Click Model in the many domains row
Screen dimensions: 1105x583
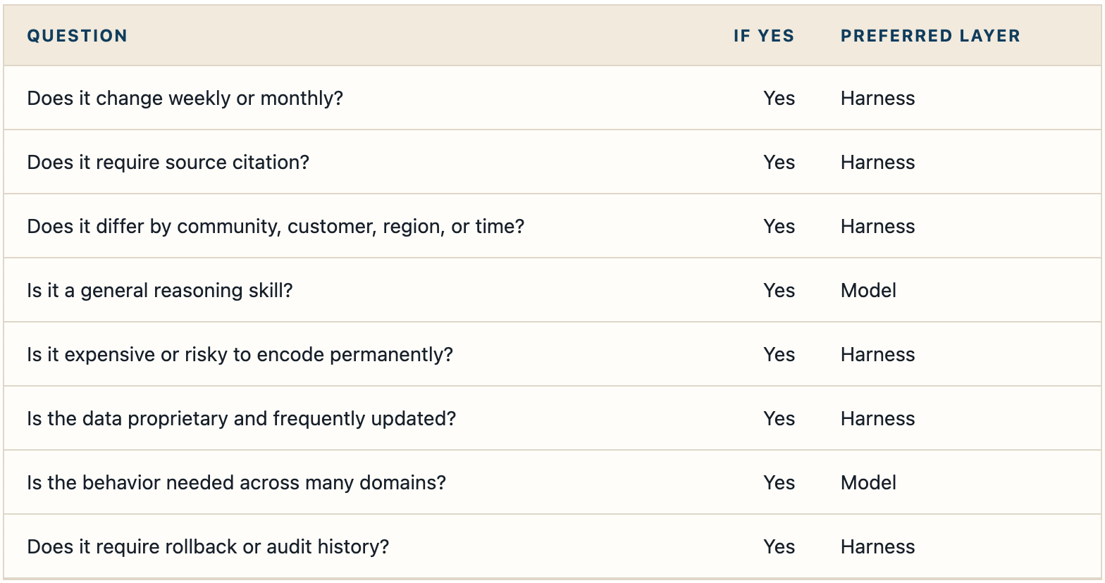(868, 482)
